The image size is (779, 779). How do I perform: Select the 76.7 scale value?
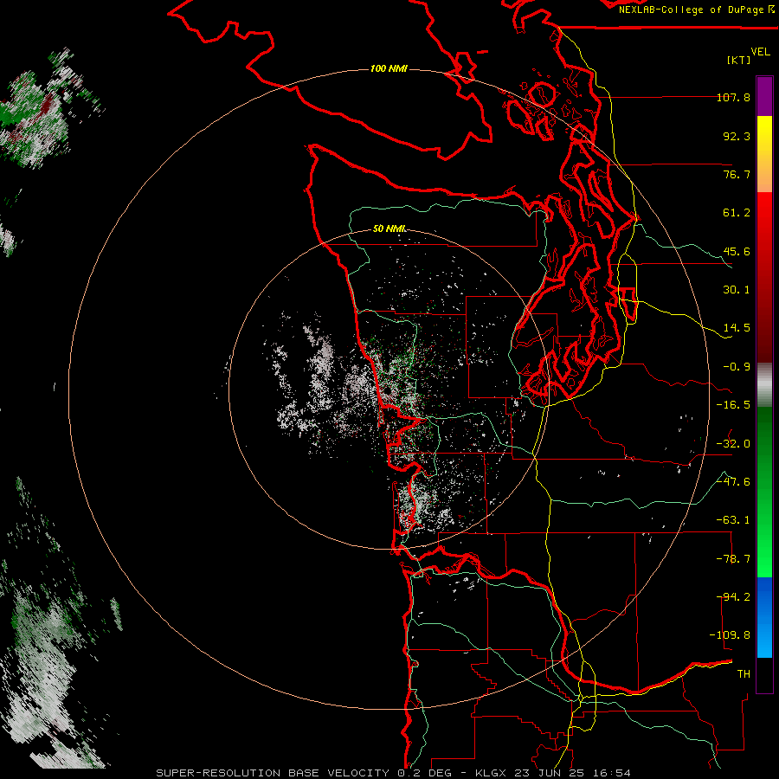[x=737, y=174]
